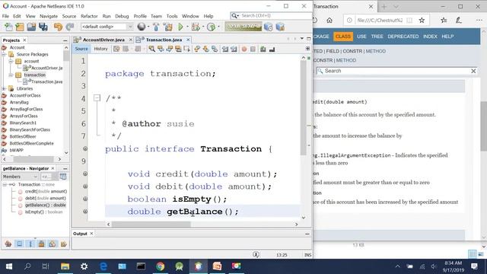This screenshot has width=487, height=274.
Task: Click the memory usage garbage collect bar
Action: (x=243, y=27)
